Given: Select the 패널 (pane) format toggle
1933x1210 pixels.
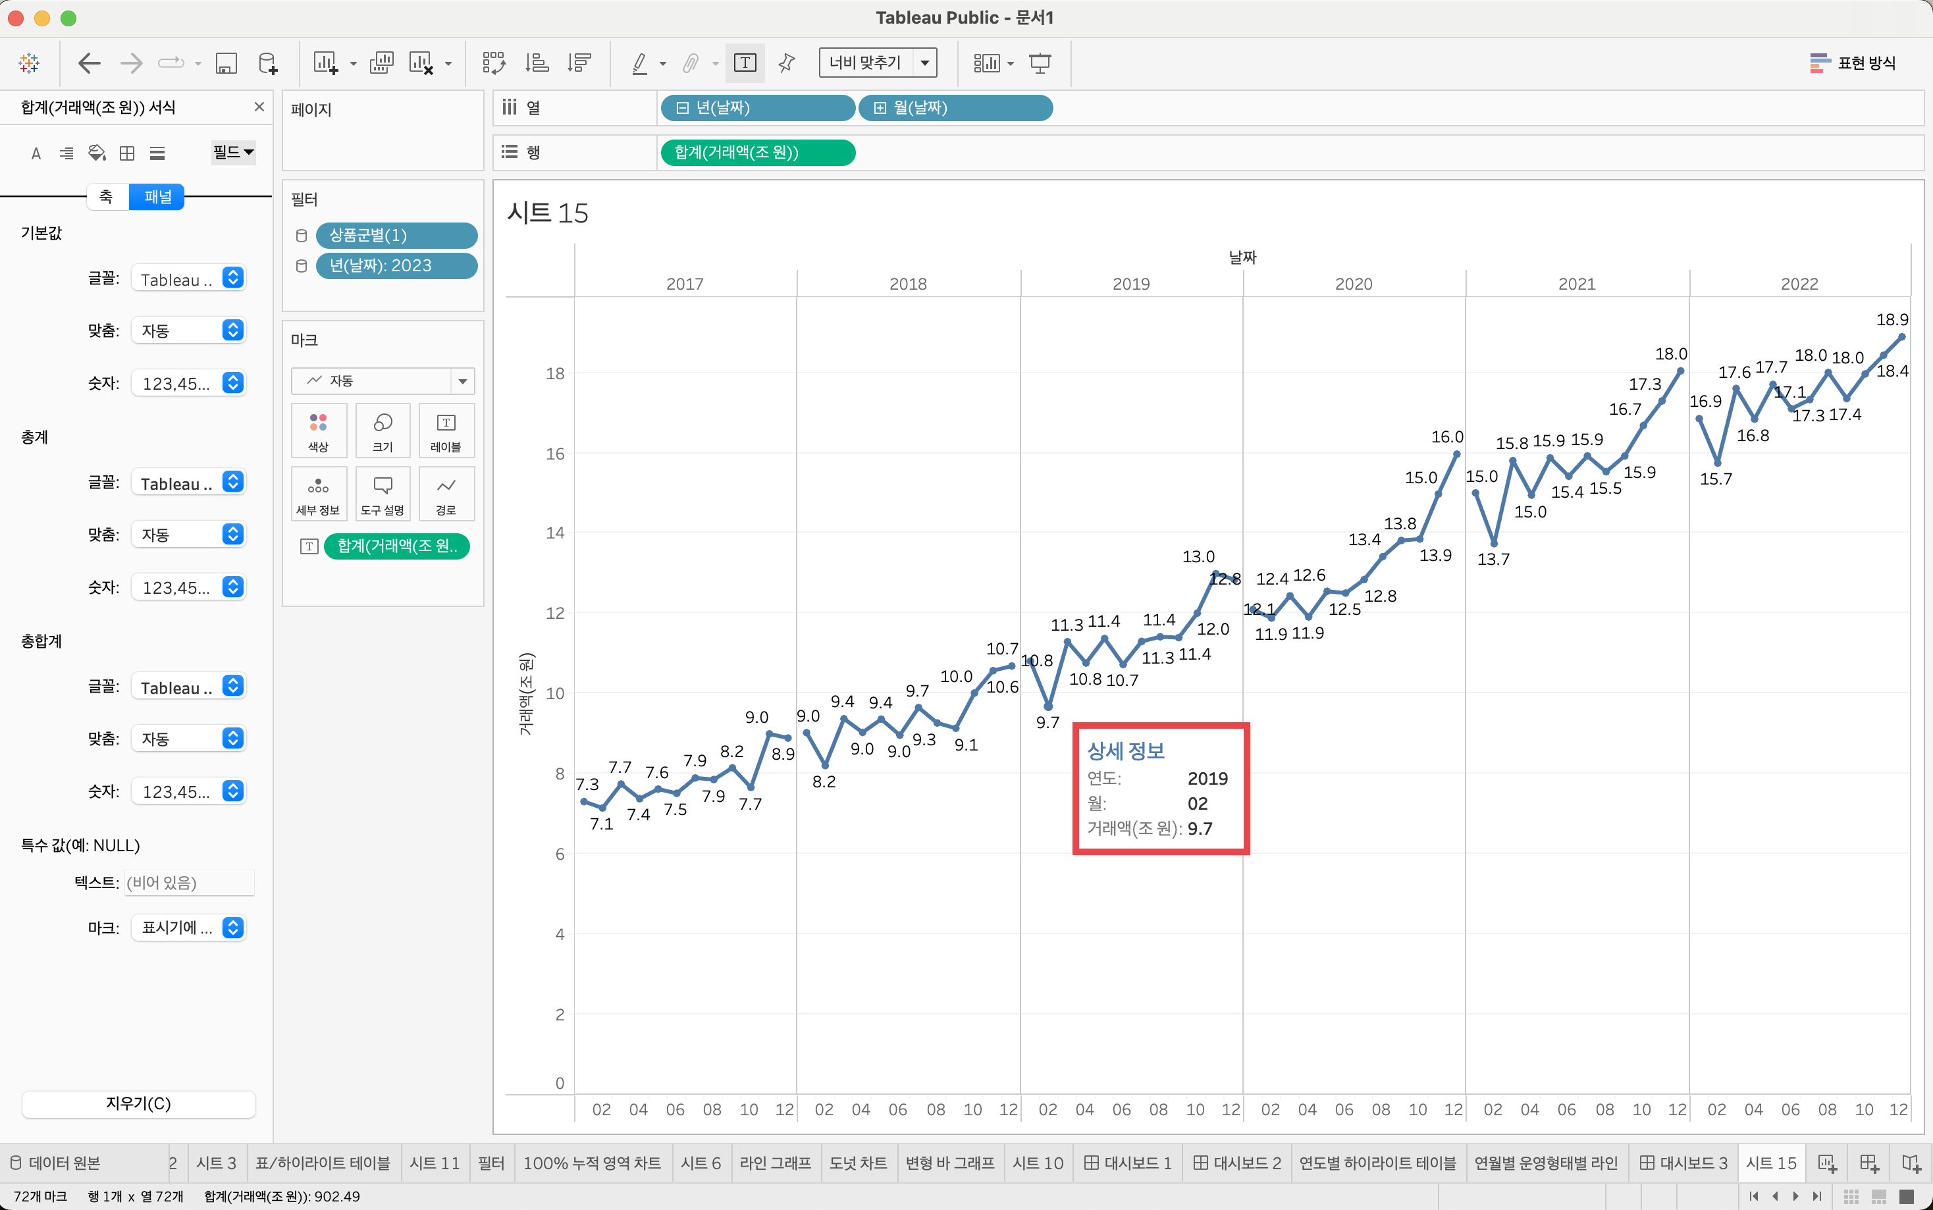Looking at the screenshot, I should click(x=157, y=197).
